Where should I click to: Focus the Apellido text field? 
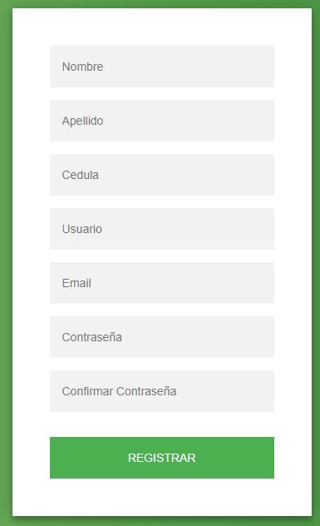(x=162, y=121)
